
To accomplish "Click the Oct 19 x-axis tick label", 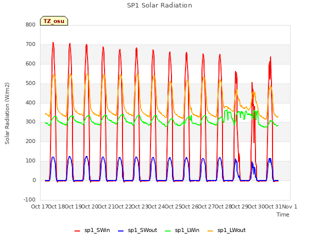I will 73,206.
